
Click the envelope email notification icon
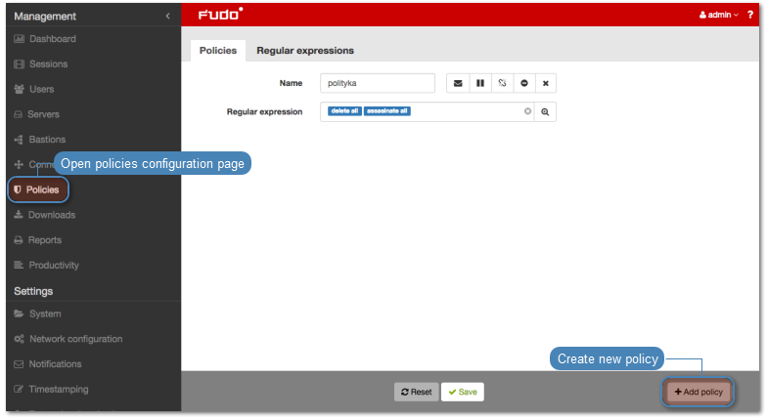coord(458,84)
